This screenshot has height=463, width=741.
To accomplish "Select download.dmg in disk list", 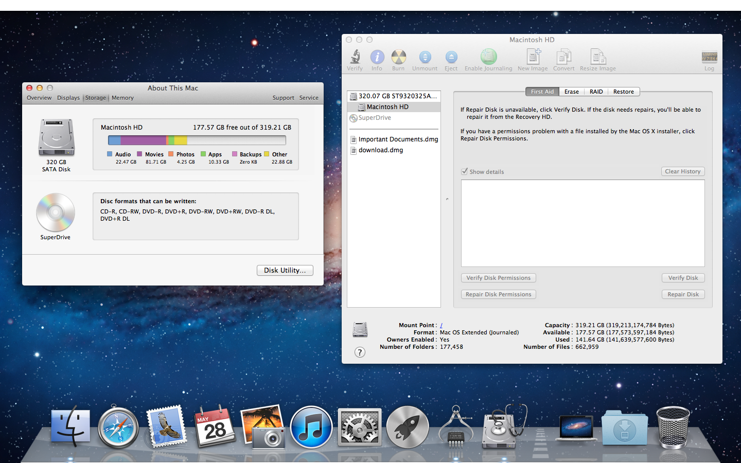I will 380,150.
